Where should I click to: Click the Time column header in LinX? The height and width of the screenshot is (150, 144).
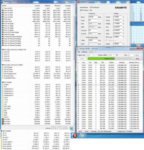[103, 62]
